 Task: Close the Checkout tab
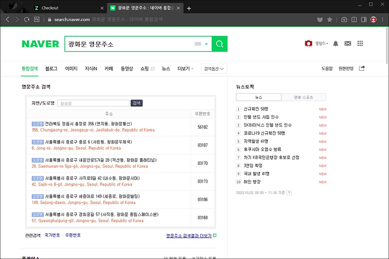[x=102, y=8]
